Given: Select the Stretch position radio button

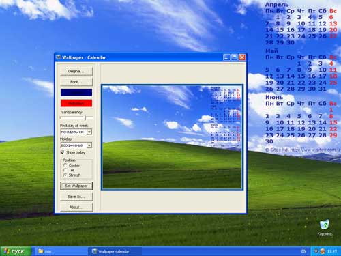Looking at the screenshot, I should [x=65, y=175].
